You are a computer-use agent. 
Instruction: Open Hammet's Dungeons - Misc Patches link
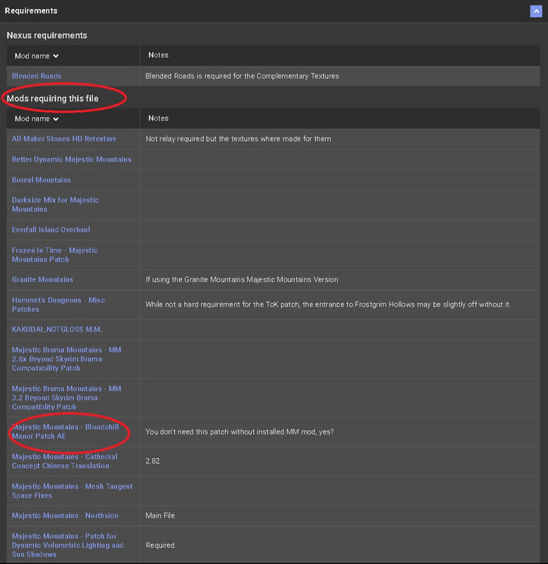click(x=59, y=305)
